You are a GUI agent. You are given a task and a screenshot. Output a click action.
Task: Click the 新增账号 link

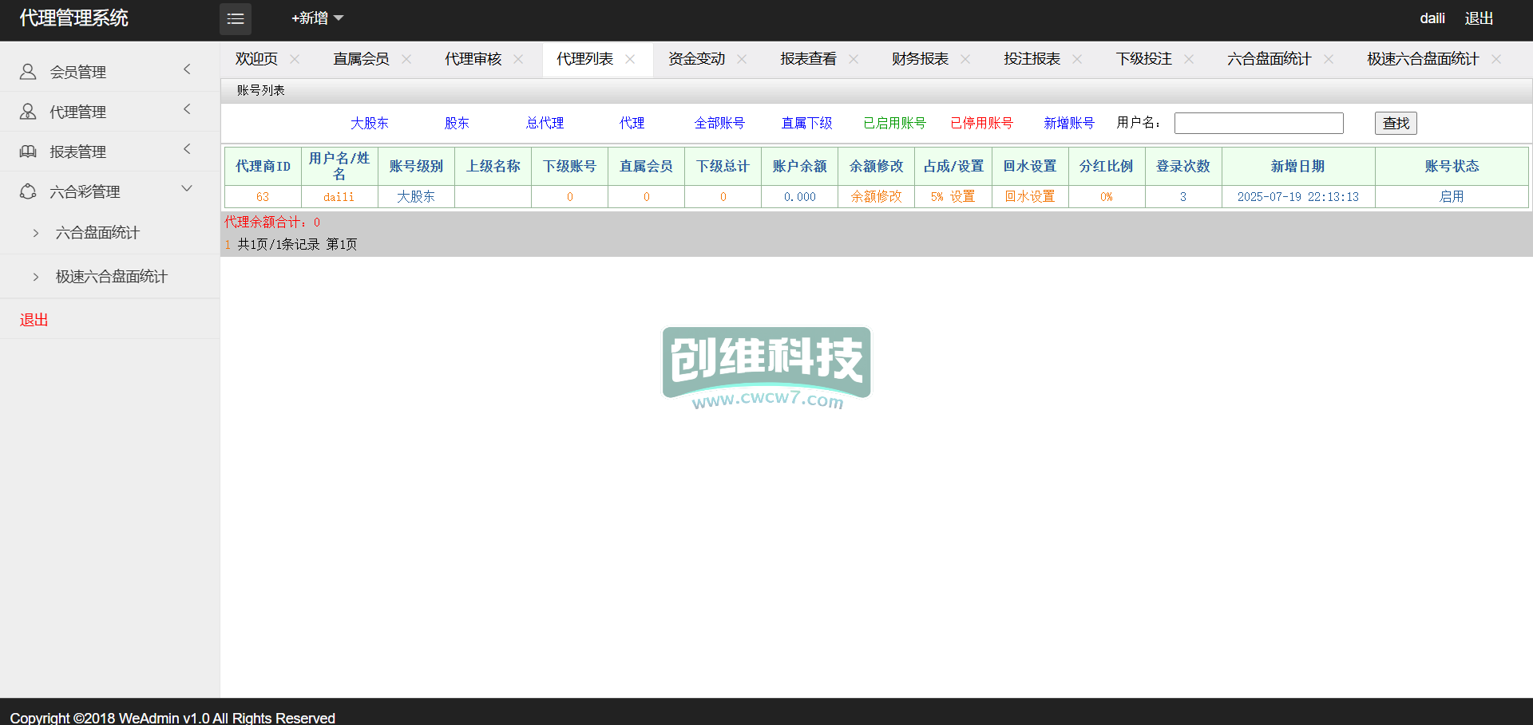click(x=1069, y=123)
